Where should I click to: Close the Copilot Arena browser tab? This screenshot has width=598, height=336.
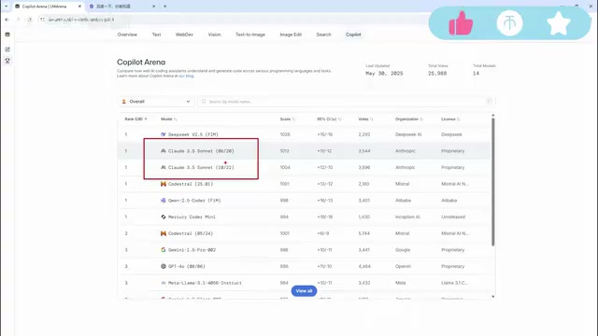(x=79, y=7)
